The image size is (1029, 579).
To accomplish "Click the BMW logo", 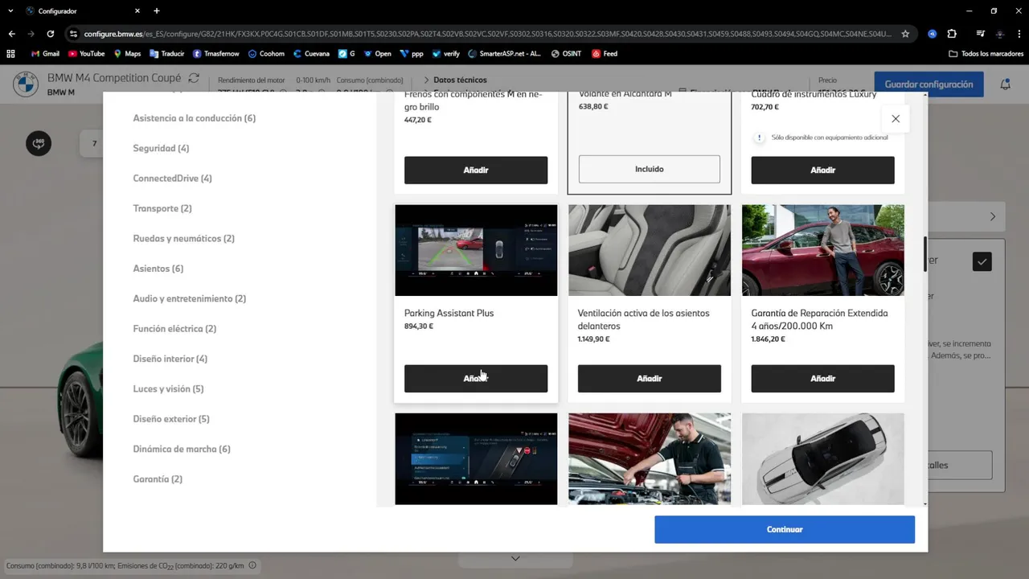I will tap(26, 84).
